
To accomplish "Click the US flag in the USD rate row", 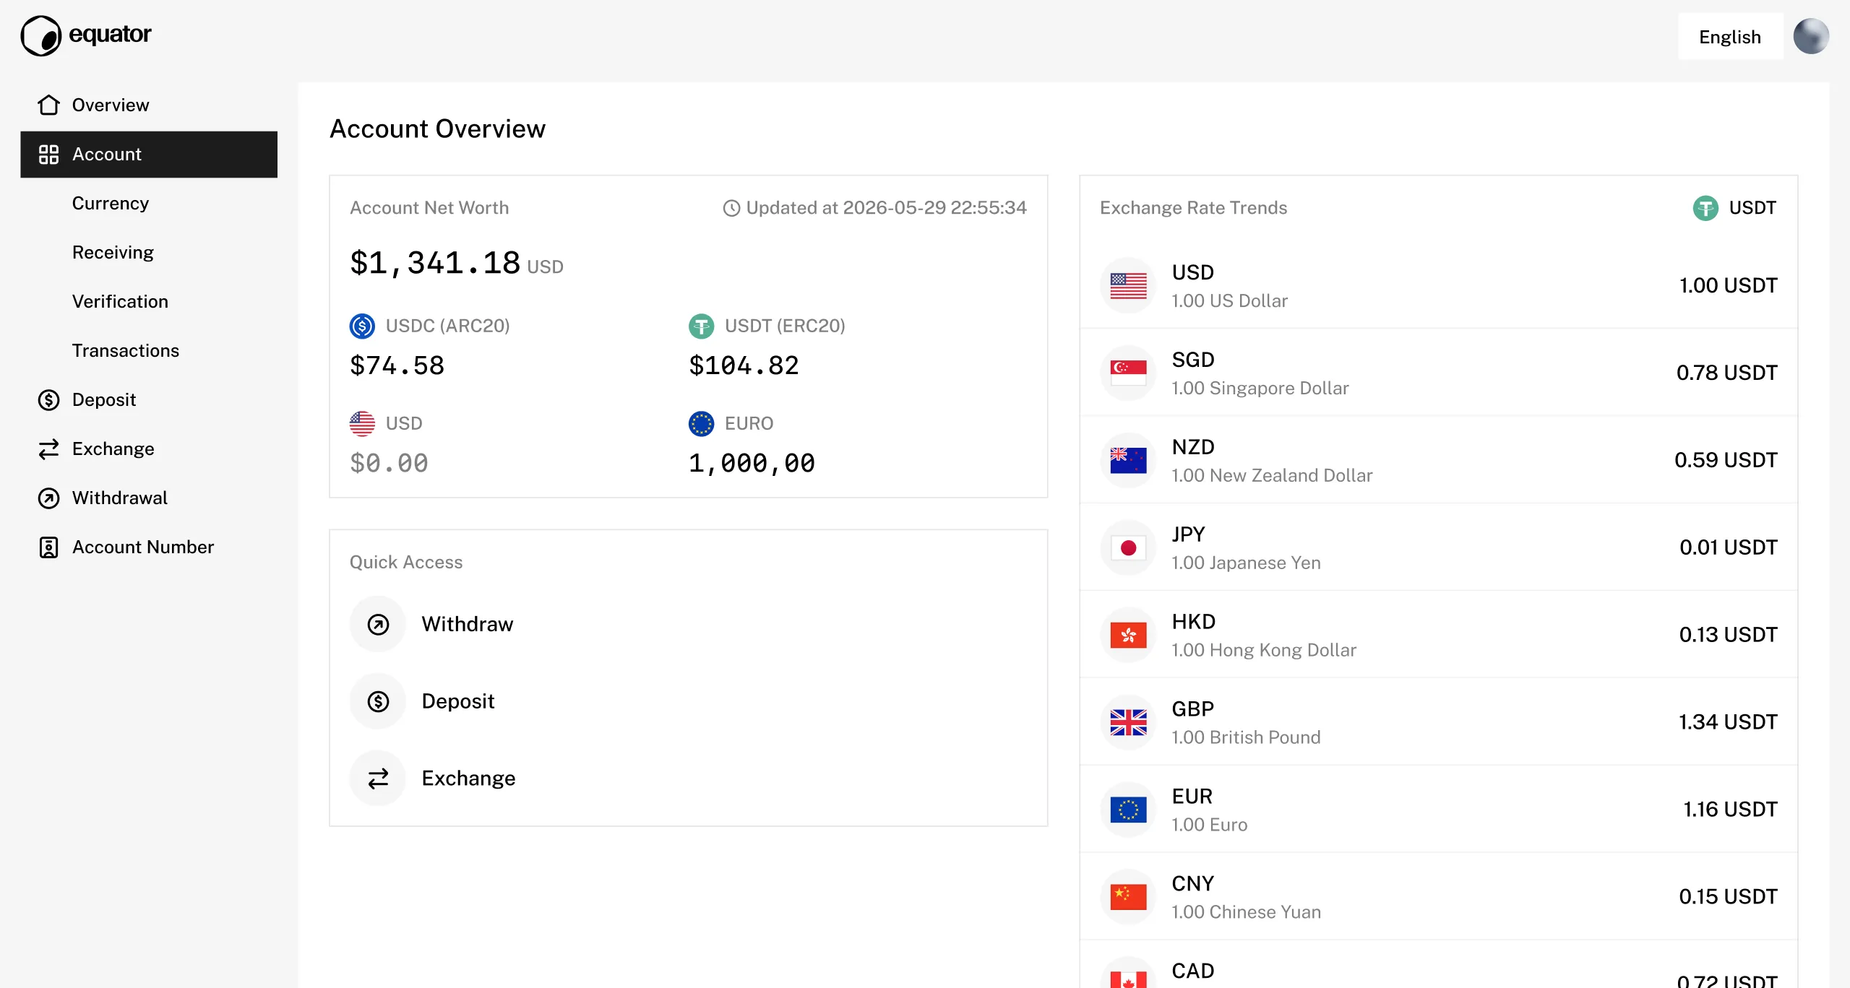I will 1128,285.
